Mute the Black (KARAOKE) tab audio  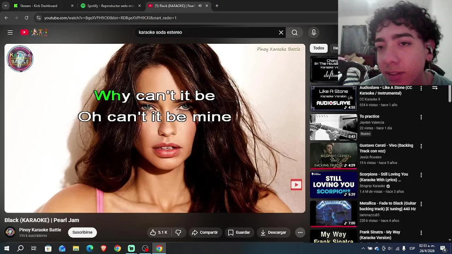coord(200,6)
